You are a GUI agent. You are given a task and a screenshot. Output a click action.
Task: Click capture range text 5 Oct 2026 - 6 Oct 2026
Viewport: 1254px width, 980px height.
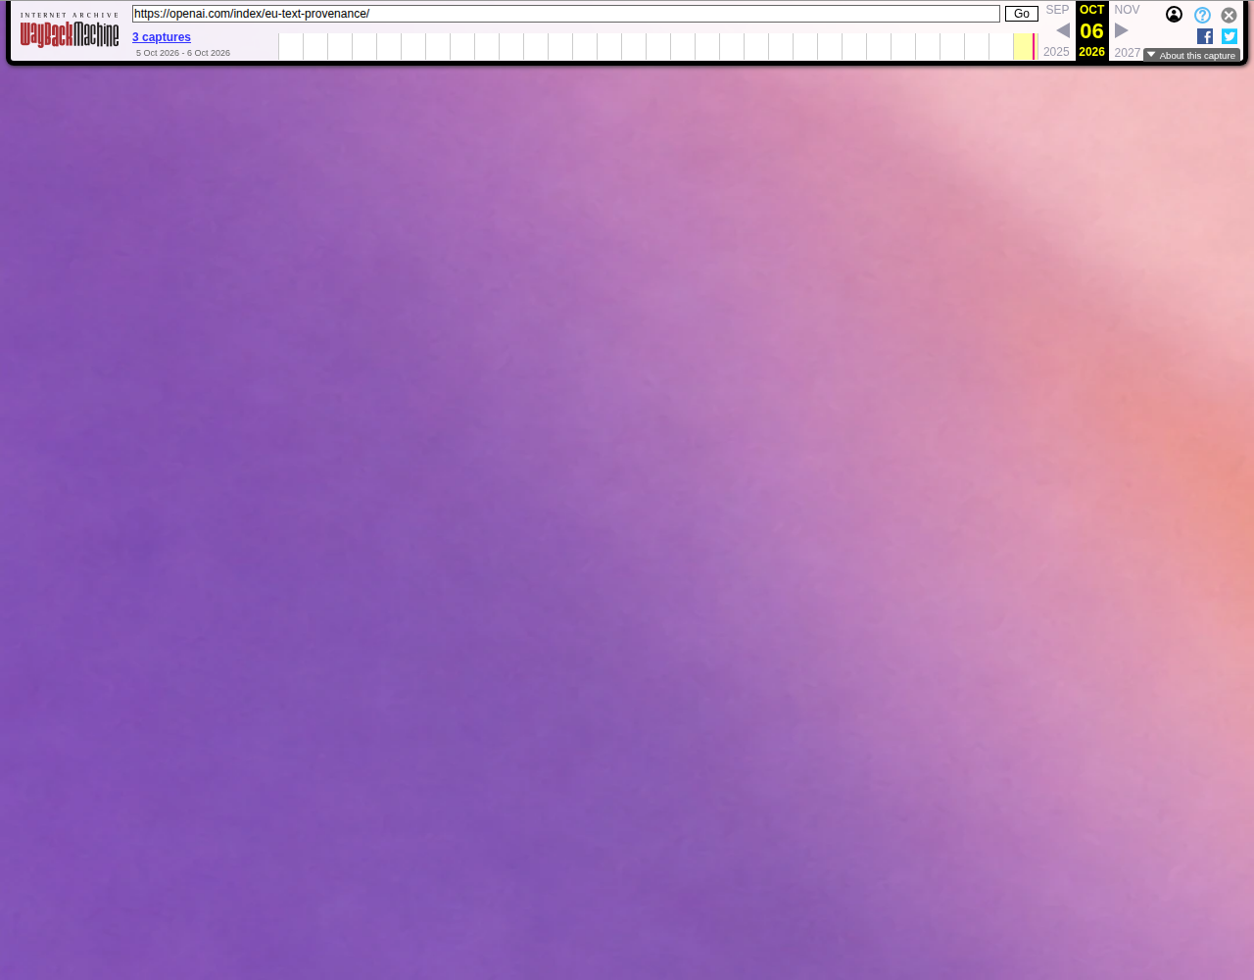[x=183, y=53]
